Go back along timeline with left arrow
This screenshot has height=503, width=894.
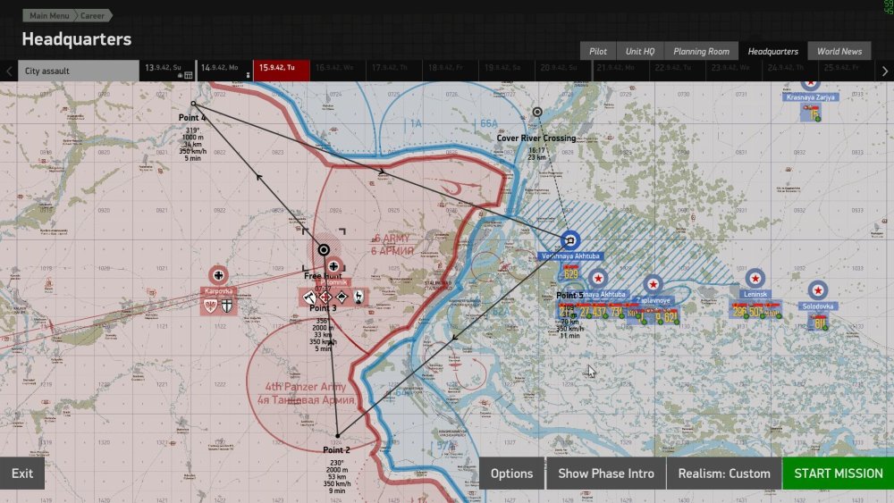point(9,71)
